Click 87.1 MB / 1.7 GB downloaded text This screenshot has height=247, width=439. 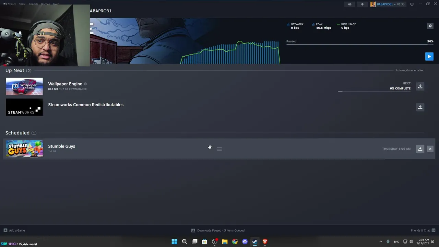click(67, 89)
